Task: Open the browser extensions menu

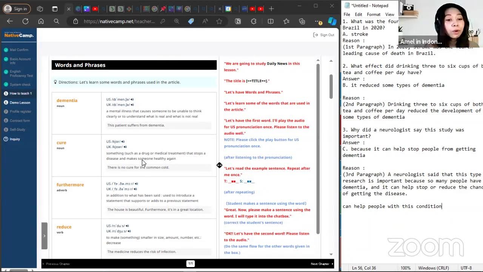Action: tap(254, 21)
